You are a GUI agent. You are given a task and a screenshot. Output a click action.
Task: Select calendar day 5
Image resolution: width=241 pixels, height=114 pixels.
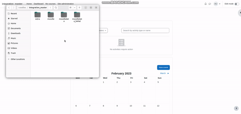point(158,82)
